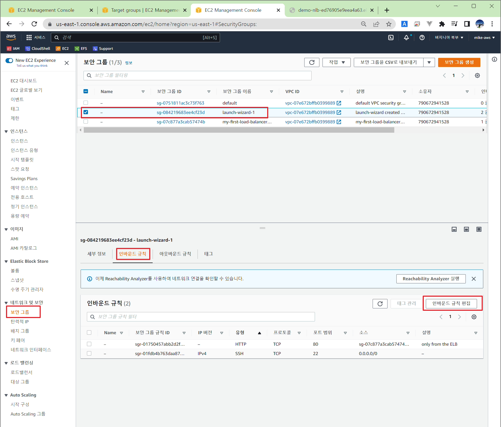Click the horizontal scrollbar of security groups table
This screenshot has height=427, width=501.
(239, 130)
